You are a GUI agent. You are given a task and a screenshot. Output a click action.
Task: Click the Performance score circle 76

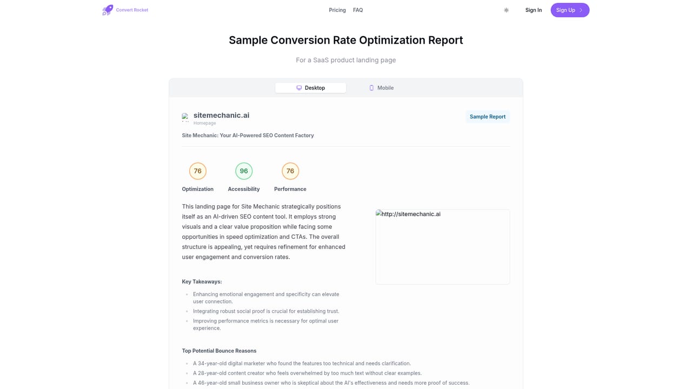290,171
